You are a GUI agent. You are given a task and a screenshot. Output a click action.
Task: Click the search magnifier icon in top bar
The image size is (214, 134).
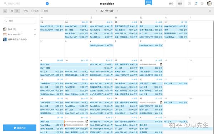point(5,4)
